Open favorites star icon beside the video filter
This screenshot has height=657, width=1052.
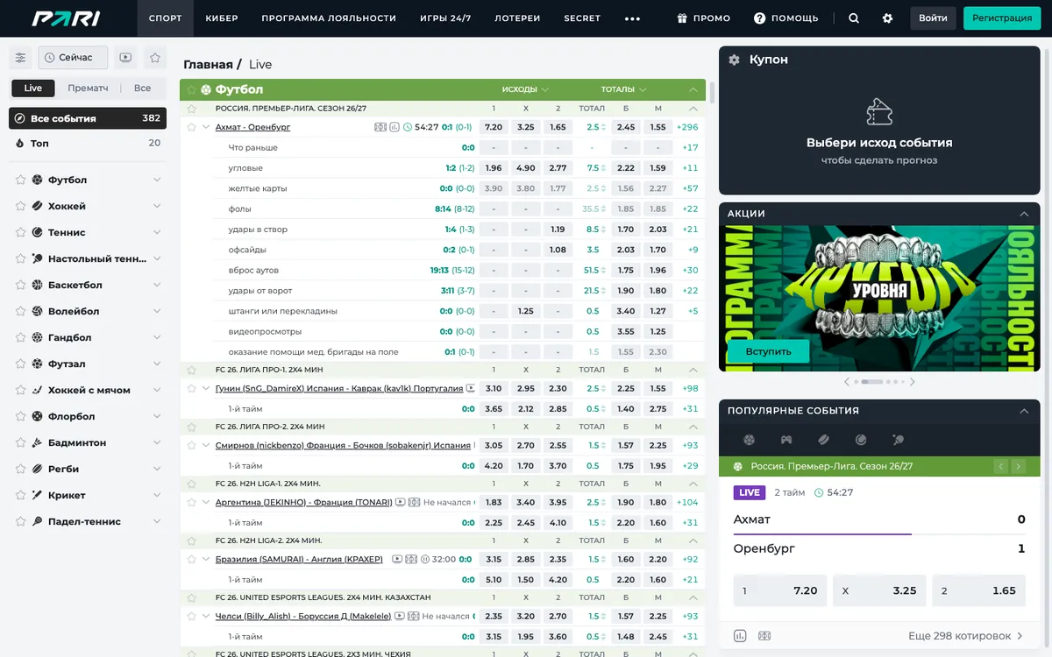[155, 58]
